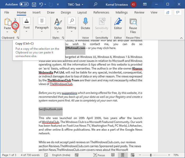
Task: Click the Sensitivity button
Action: click(x=101, y=25)
